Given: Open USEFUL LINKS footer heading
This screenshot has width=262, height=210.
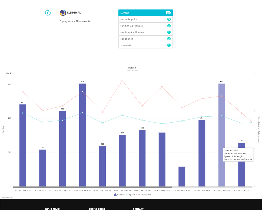Looking at the screenshot, I should pos(97,209).
